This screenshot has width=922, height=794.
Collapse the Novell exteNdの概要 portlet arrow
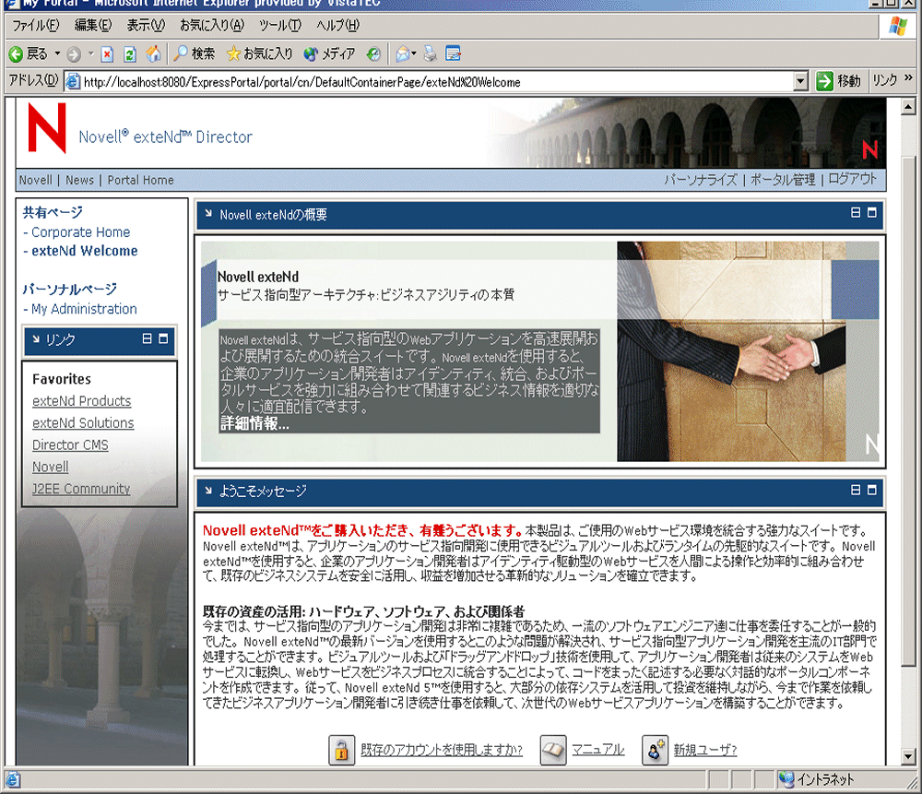[208, 214]
